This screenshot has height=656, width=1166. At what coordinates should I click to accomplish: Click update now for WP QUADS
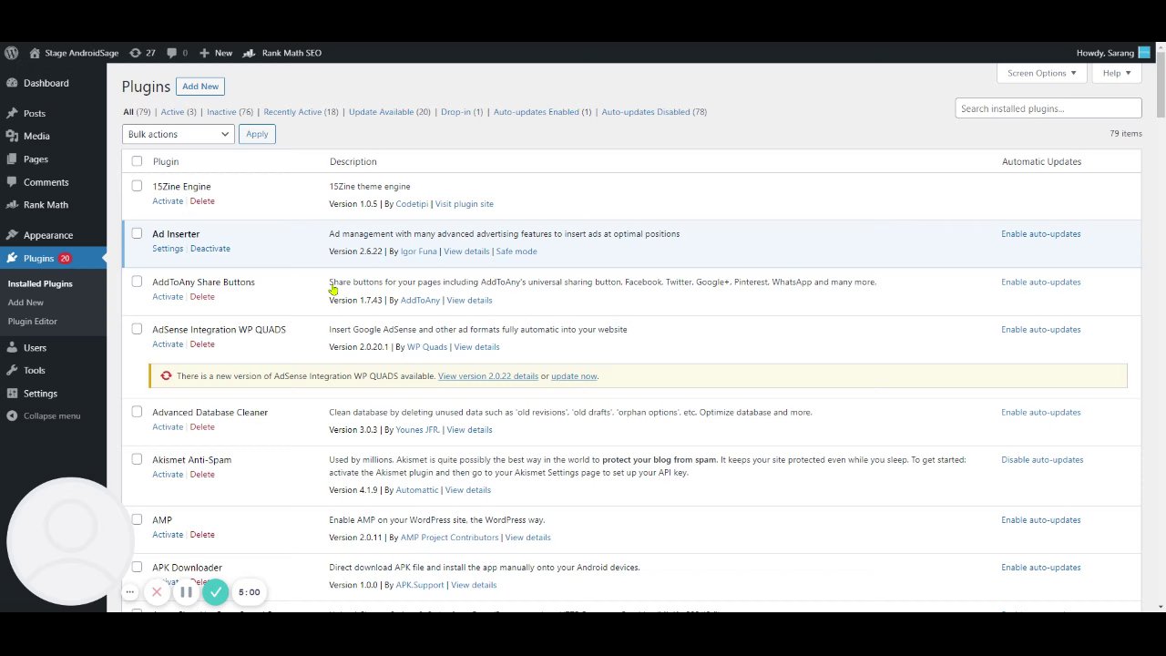[x=574, y=376]
